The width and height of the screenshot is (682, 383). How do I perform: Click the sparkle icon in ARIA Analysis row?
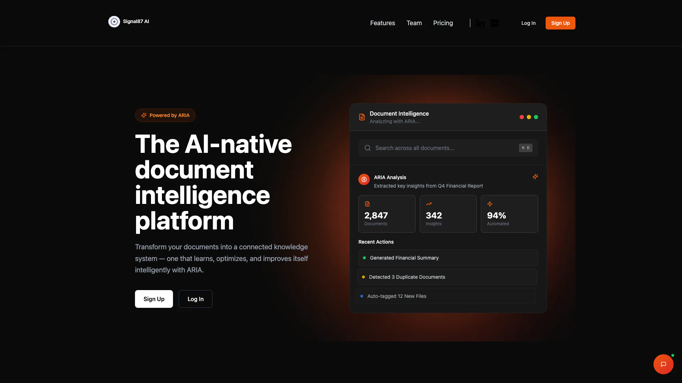[535, 177]
